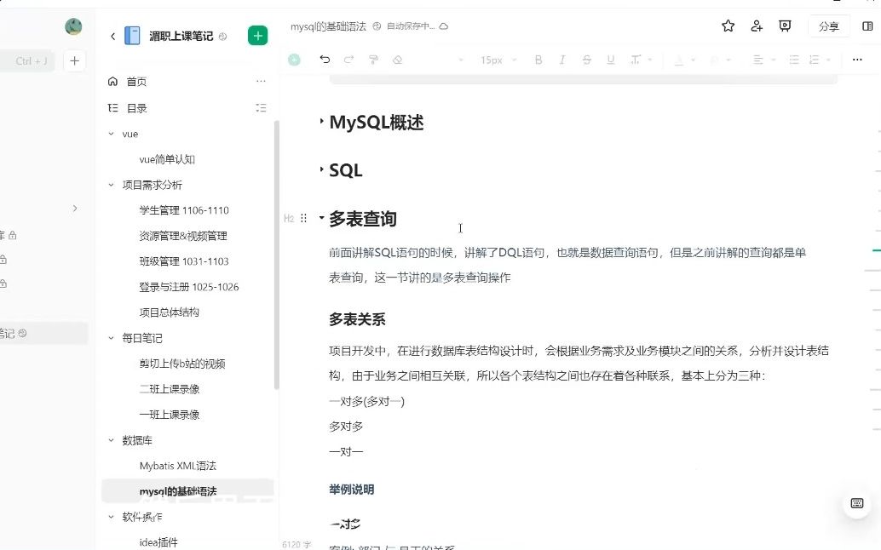Click the format painter icon
881x550 pixels.
click(x=372, y=60)
